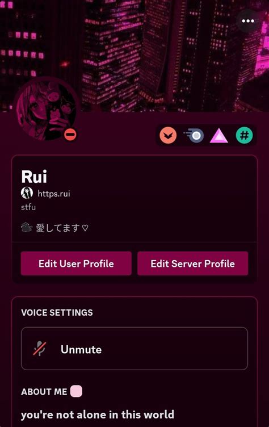The image size is (269, 427).
Task: Toggle Unmute in Voice Settings
Action: [134, 349]
